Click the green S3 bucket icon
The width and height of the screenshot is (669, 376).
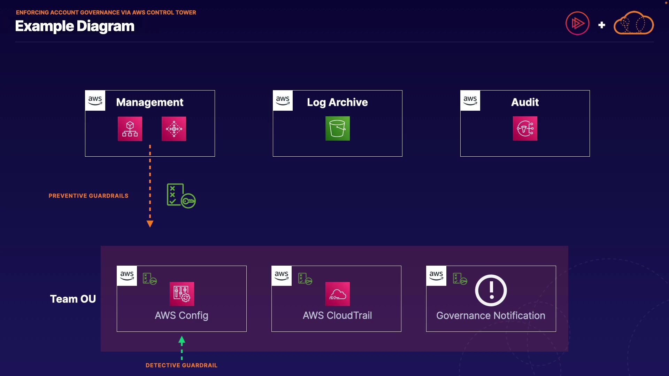337,128
